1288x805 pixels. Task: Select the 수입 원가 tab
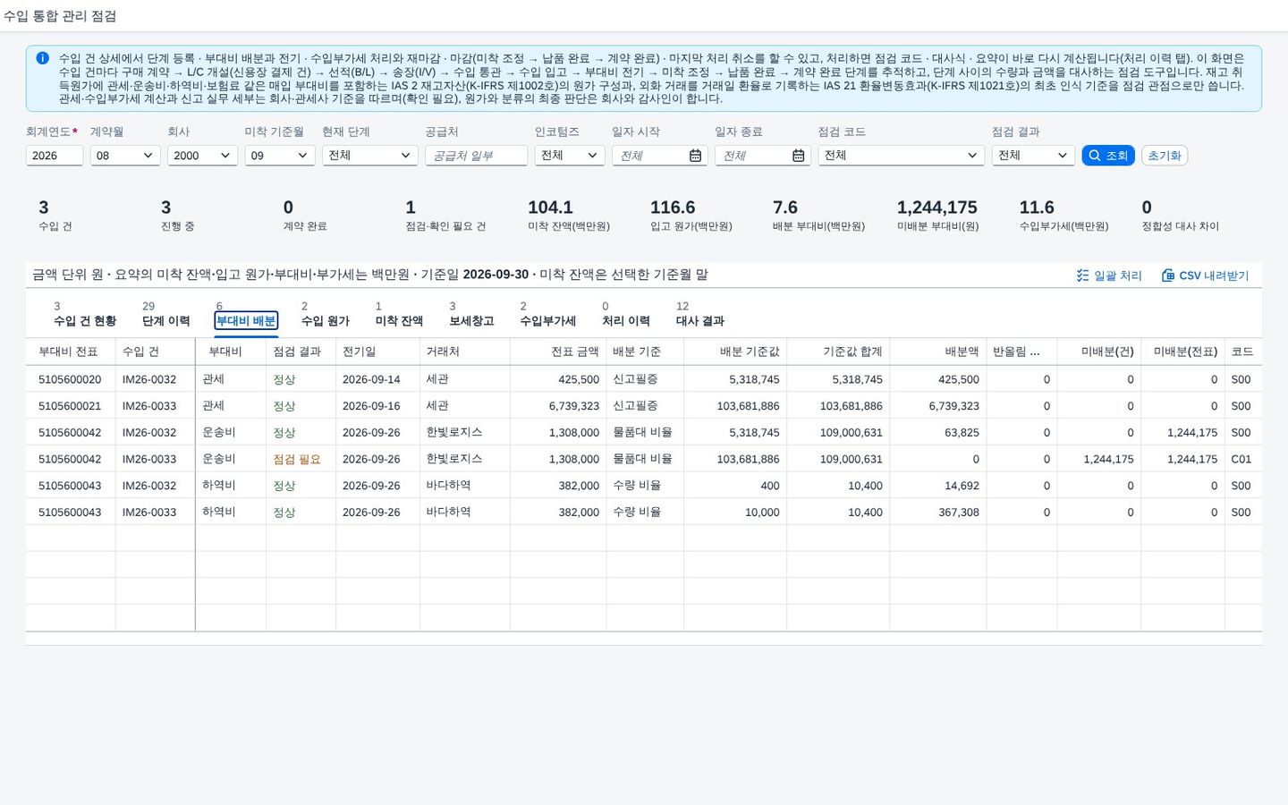click(326, 321)
